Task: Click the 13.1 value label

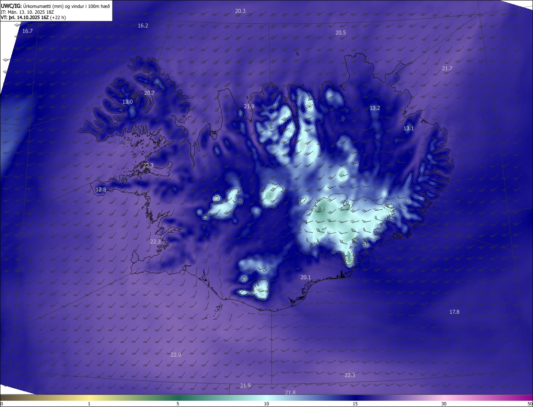Action: tap(408, 129)
